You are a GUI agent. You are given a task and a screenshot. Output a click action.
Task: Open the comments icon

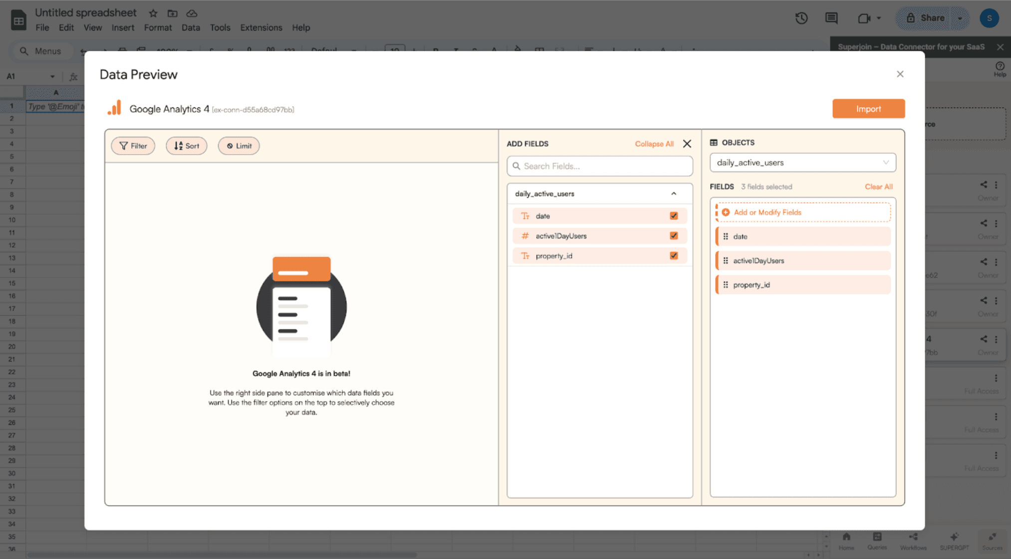point(831,18)
